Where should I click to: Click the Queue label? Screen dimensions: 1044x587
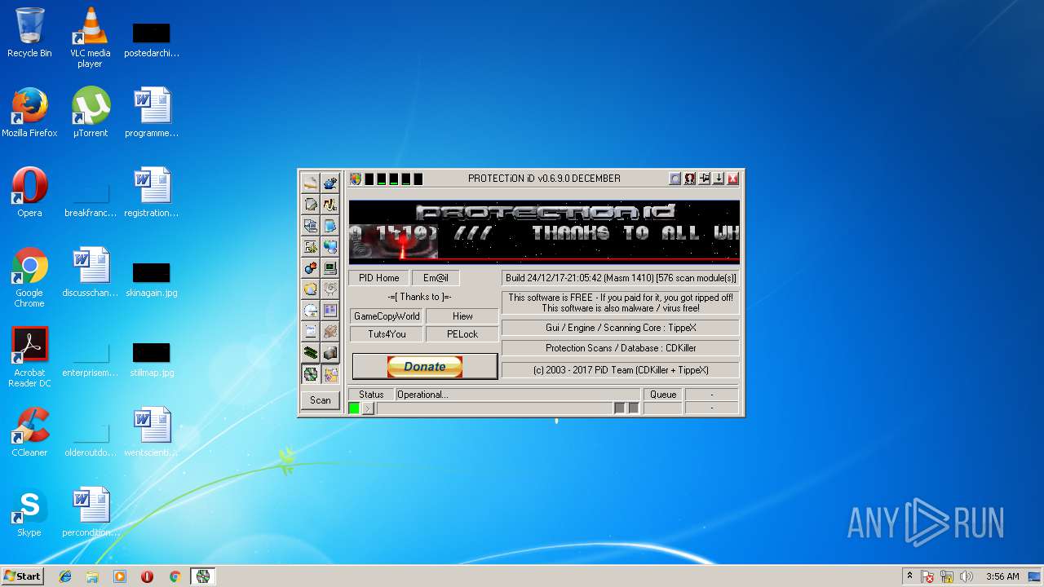(663, 395)
